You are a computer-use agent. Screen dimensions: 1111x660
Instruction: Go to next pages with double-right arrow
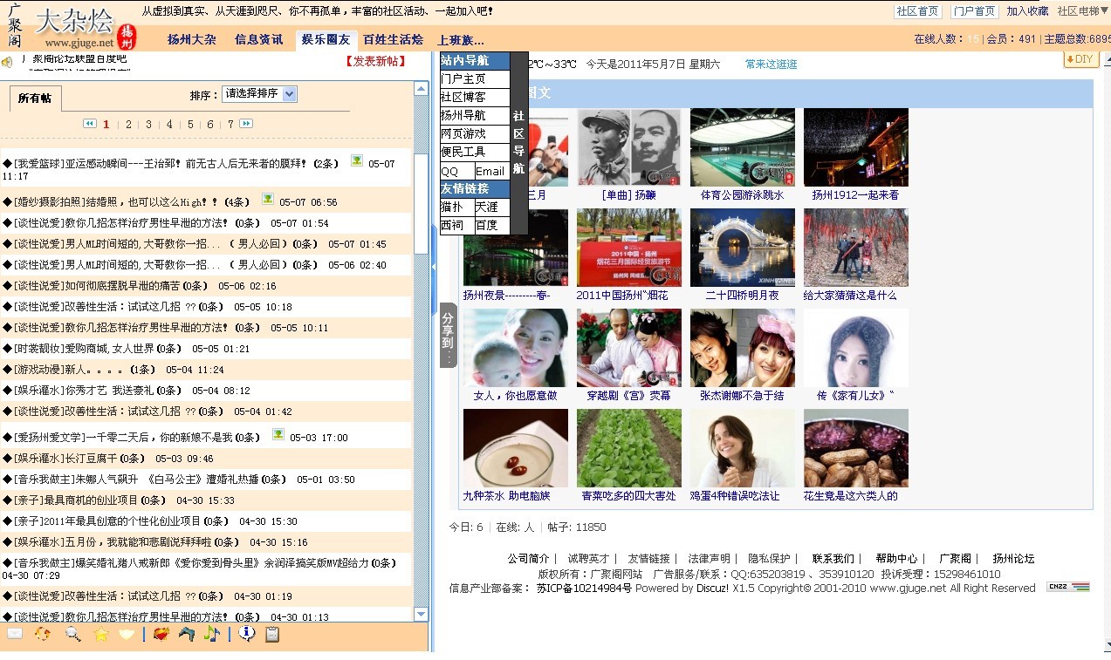pos(246,124)
